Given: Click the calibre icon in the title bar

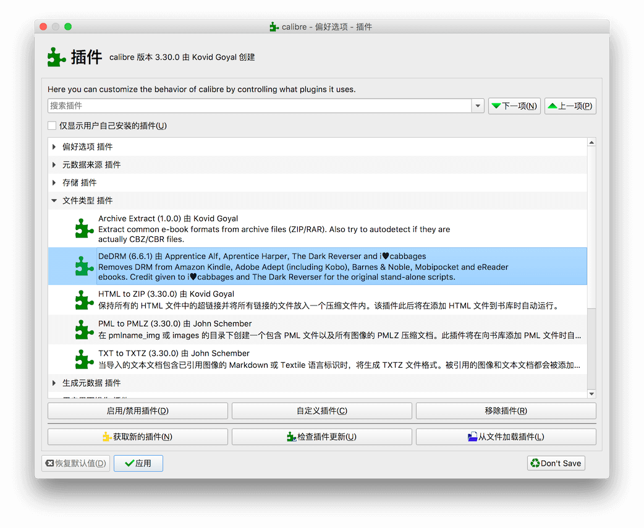Looking at the screenshot, I should [274, 27].
